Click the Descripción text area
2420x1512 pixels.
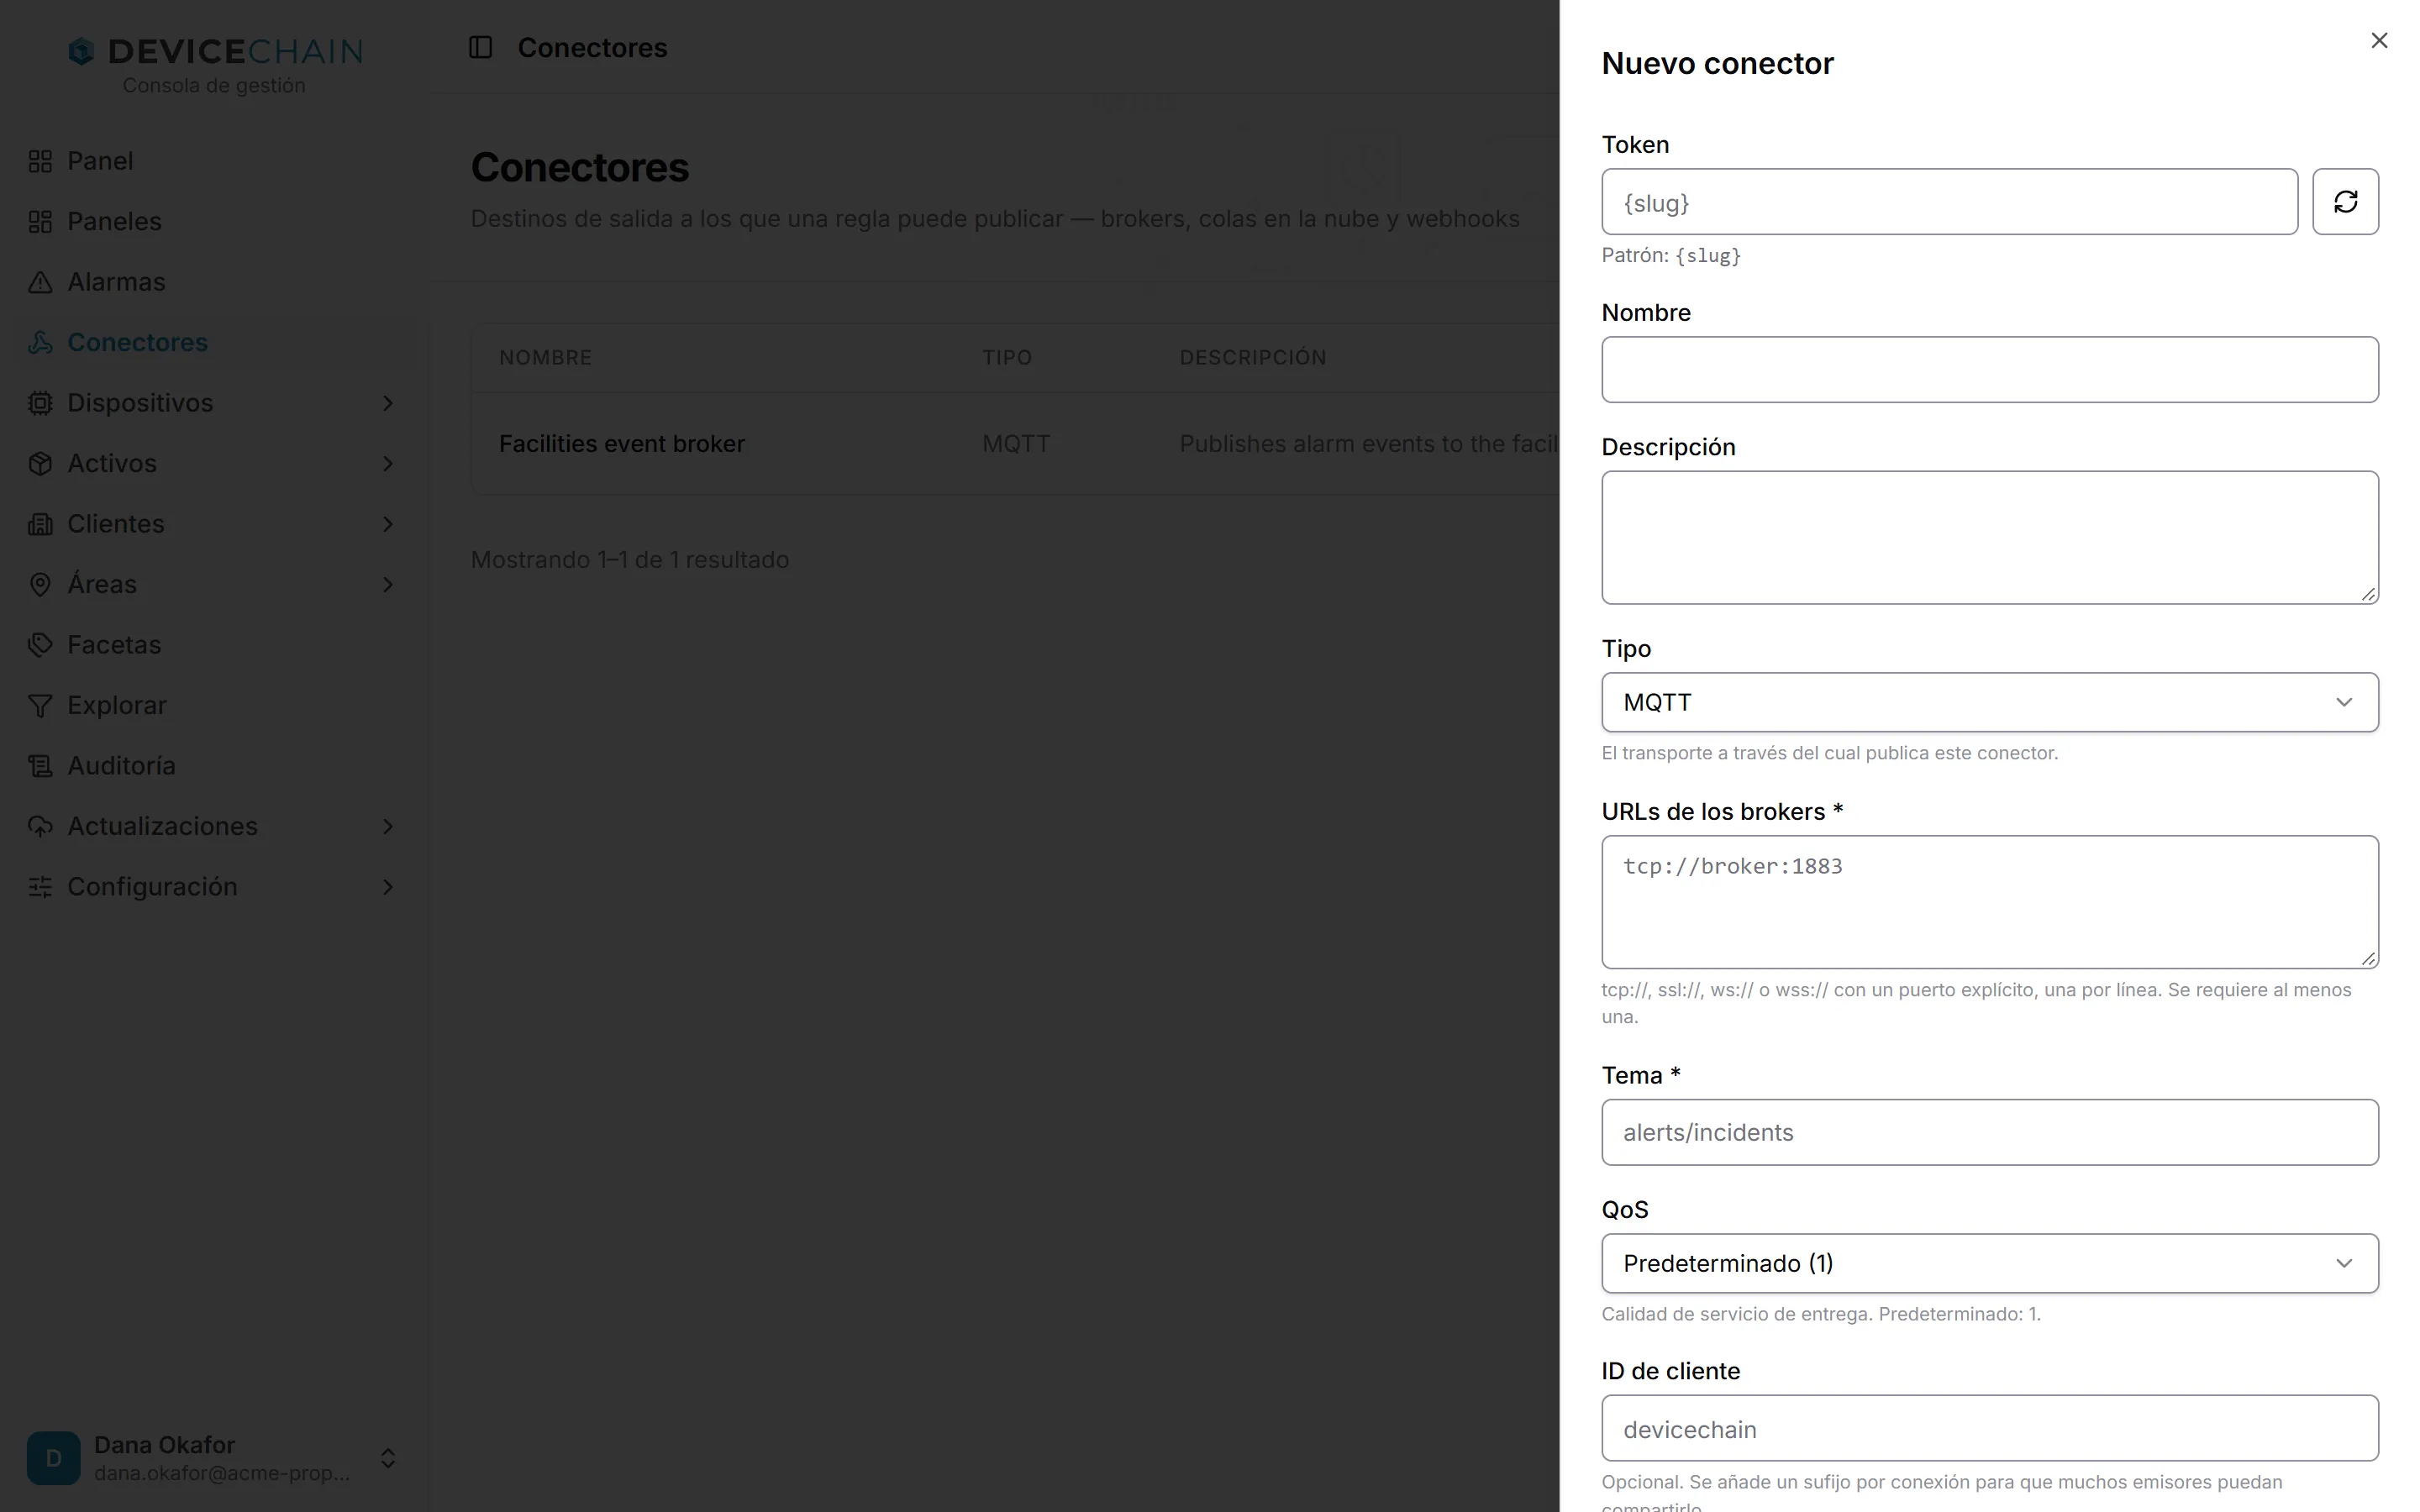[1989, 537]
